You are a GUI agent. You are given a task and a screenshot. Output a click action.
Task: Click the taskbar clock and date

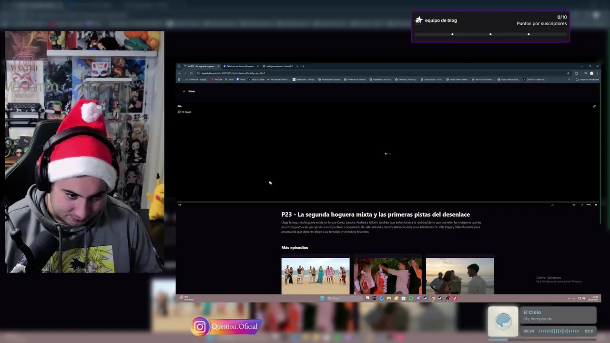(593, 298)
